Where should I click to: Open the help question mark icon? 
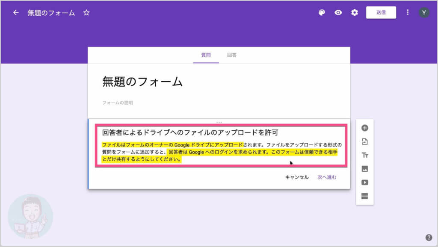pos(429,238)
